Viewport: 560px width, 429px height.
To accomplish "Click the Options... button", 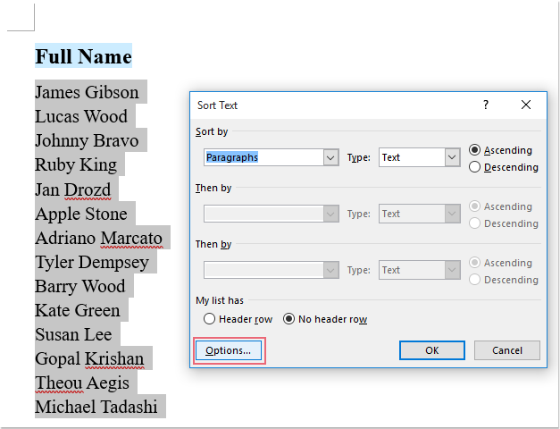I will [x=230, y=350].
